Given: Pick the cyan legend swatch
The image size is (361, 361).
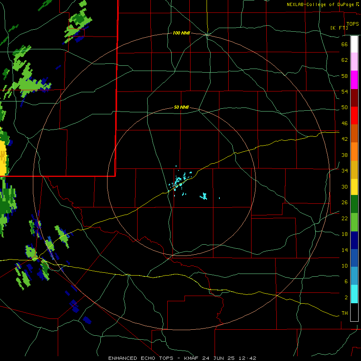Looking at the screenshot, I should (354, 294).
